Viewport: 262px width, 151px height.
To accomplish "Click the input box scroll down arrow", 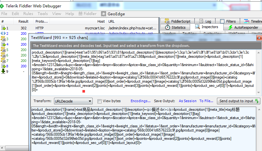I will tap(259, 92).
